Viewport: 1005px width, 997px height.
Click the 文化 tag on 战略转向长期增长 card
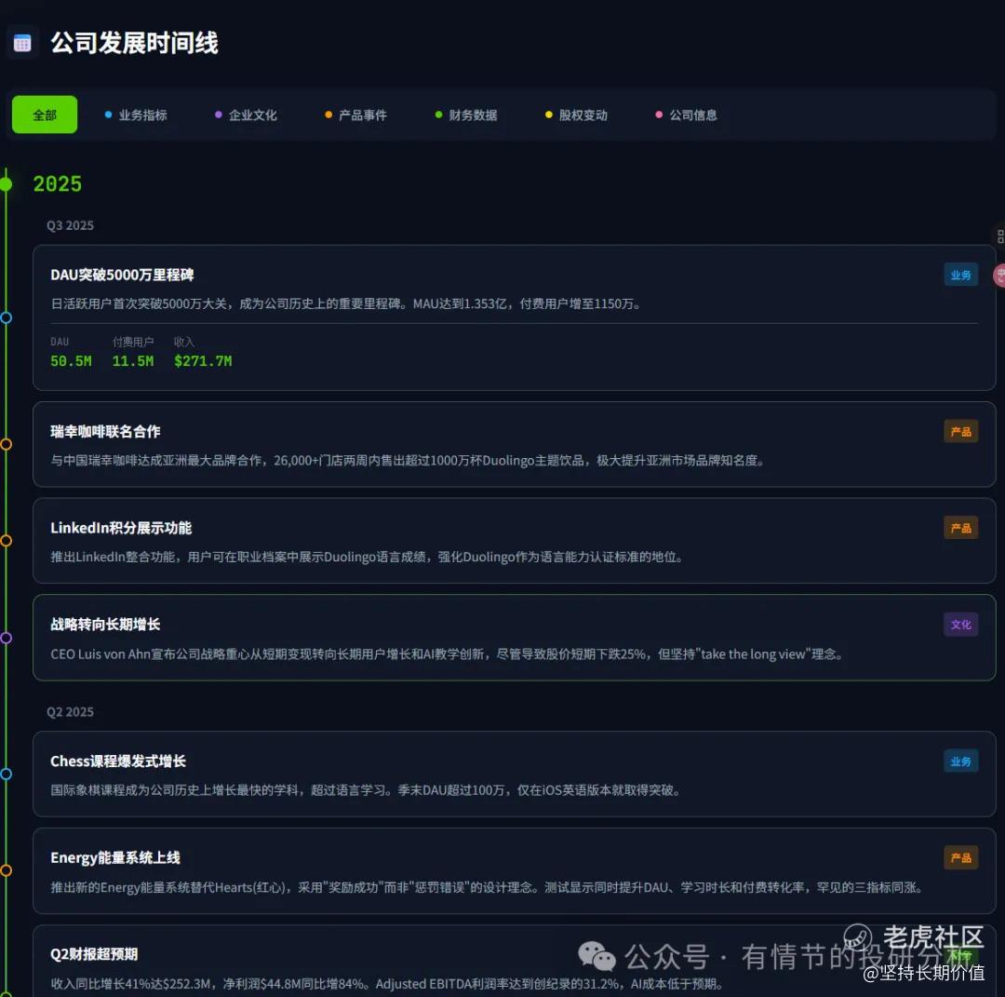click(960, 625)
